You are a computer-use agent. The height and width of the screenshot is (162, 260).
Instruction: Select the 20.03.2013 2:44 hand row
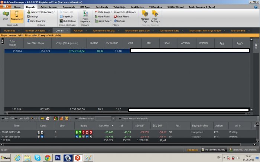pyautogui.click(x=128, y=132)
